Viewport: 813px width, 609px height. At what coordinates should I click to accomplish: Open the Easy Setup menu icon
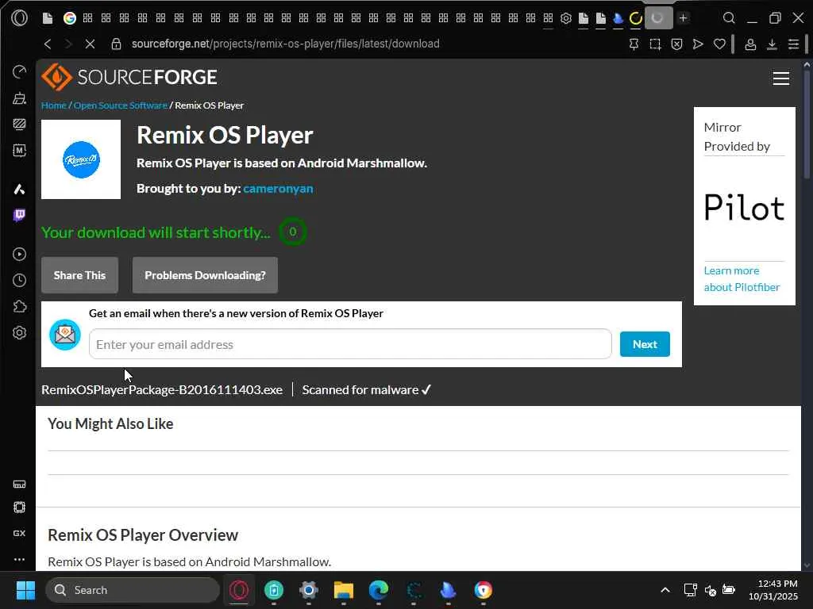coord(793,44)
